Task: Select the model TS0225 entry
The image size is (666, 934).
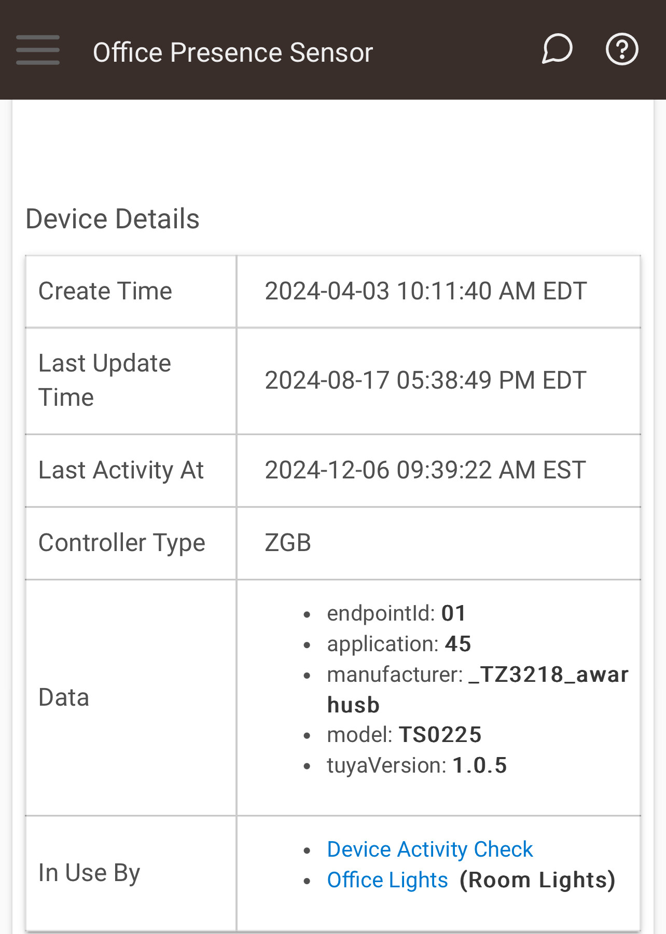Action: point(404,735)
